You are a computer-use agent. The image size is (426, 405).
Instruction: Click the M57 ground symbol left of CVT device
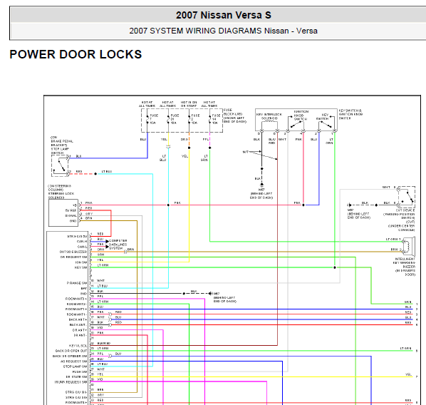pos(349,205)
